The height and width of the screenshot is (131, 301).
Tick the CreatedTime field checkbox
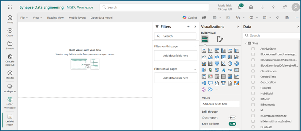[x=253, y=77]
